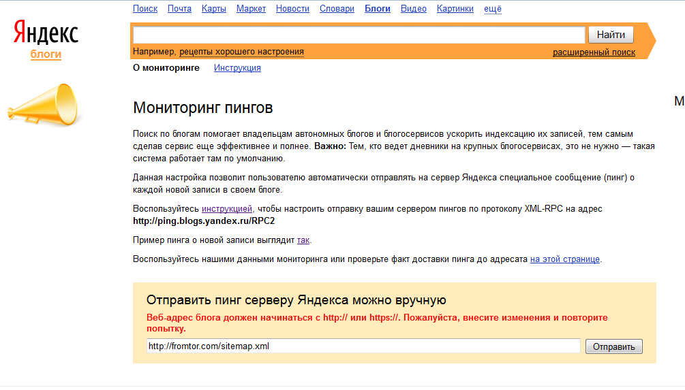Open Словари in the top navigation
Image resolution: width=685 pixels, height=390 pixels.
[337, 9]
